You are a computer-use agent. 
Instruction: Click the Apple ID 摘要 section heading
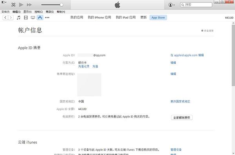(x=29, y=48)
